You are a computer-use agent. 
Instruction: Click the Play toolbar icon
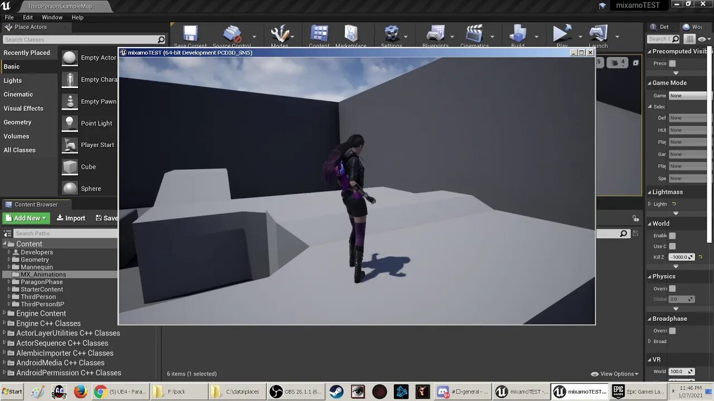pos(562,34)
